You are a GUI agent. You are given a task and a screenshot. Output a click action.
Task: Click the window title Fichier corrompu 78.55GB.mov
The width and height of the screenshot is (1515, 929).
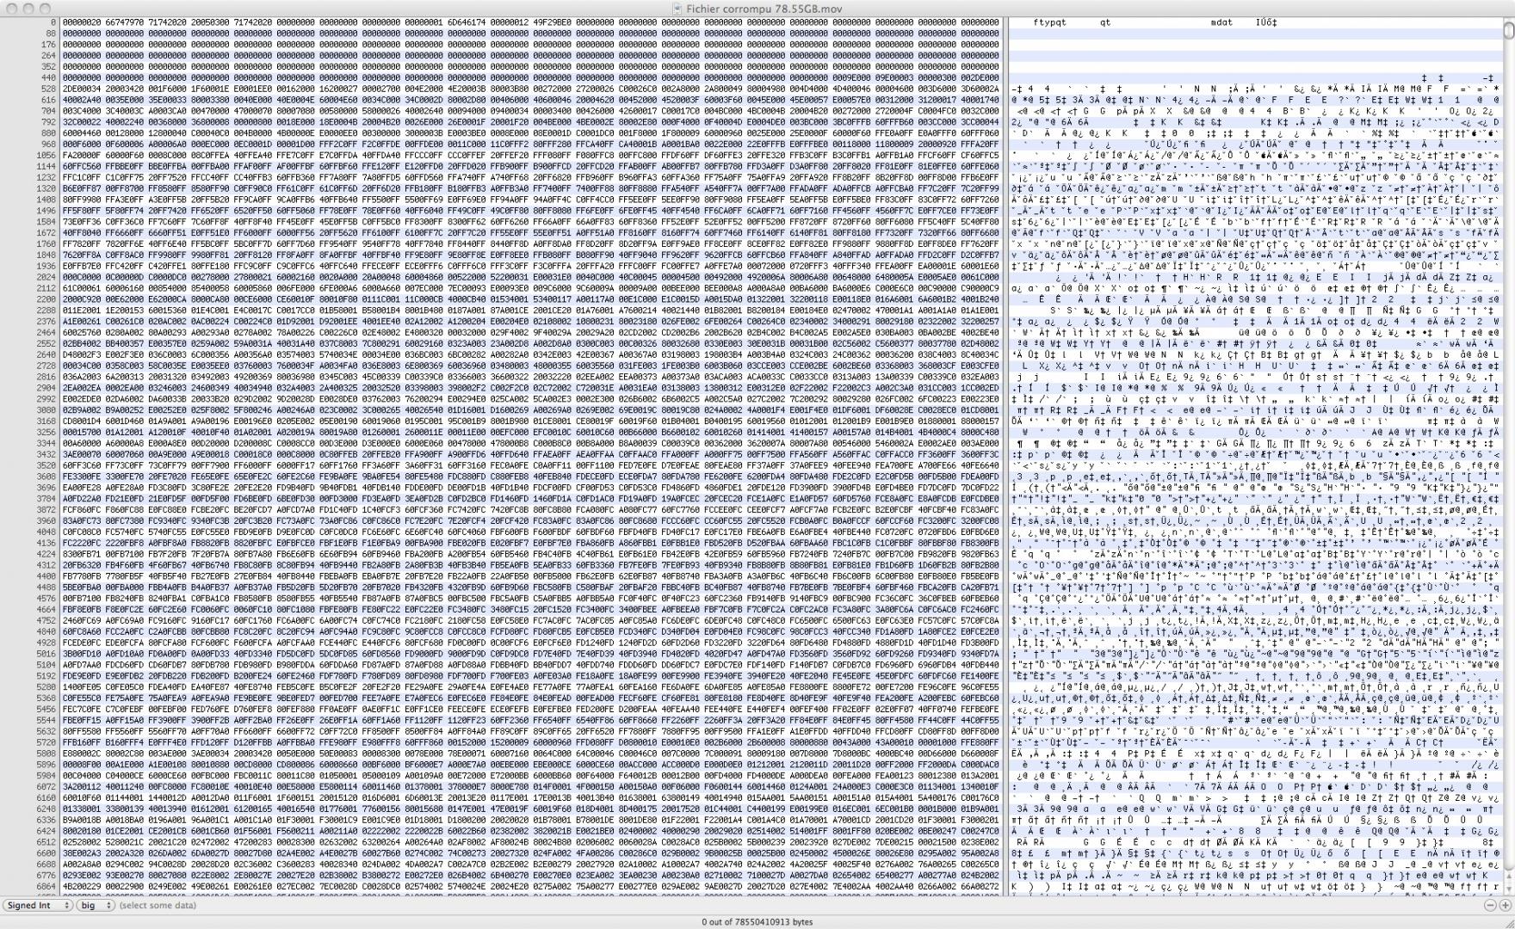click(765, 8)
